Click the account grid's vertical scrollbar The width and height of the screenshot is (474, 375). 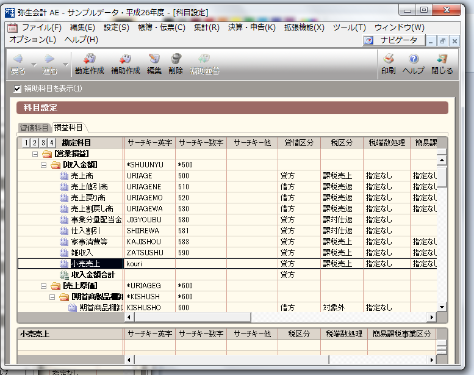(442, 232)
